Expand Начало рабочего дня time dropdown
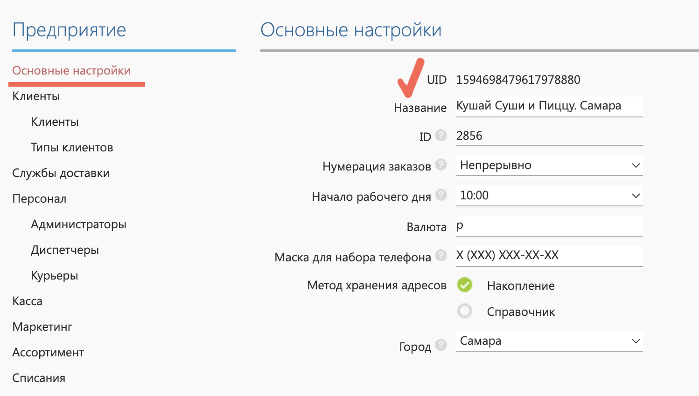The image size is (699, 396). click(x=549, y=196)
